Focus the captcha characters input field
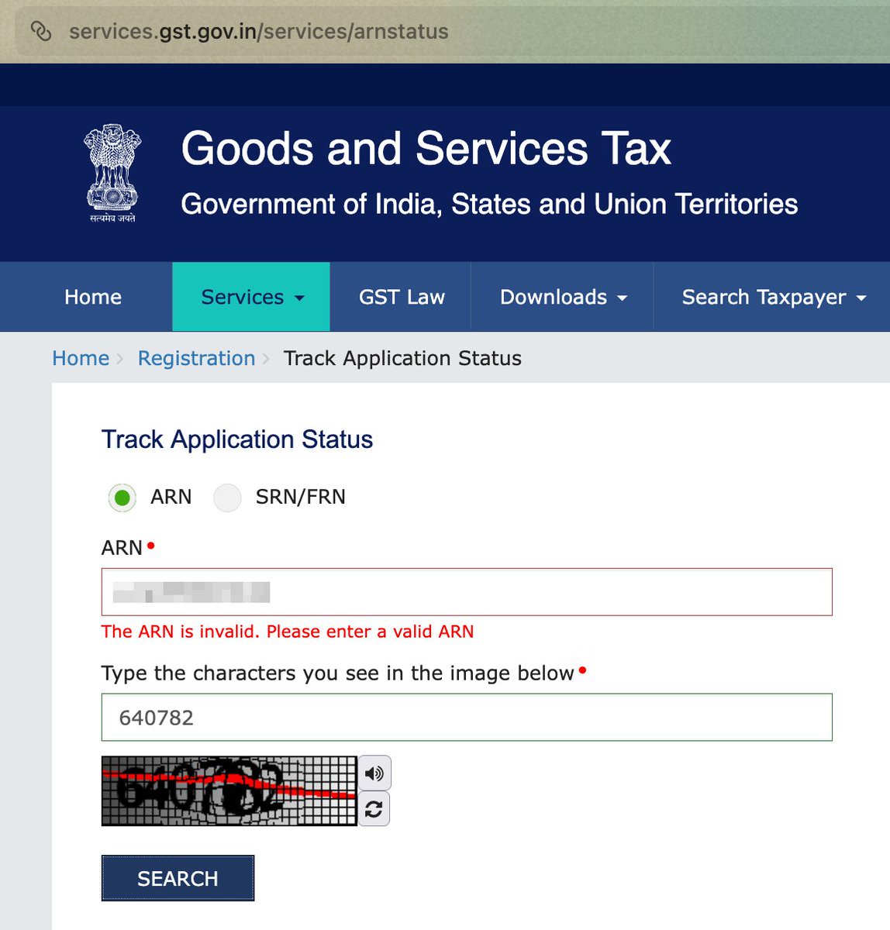 point(467,718)
